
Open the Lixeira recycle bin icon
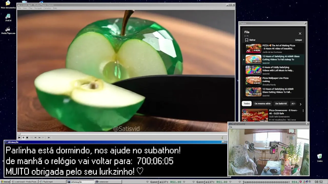[x=320, y=158]
